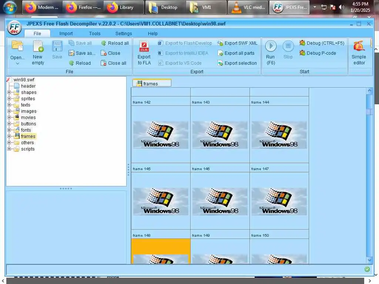Click Close all button
Viewport: 379px width, 284px height.
114,63
